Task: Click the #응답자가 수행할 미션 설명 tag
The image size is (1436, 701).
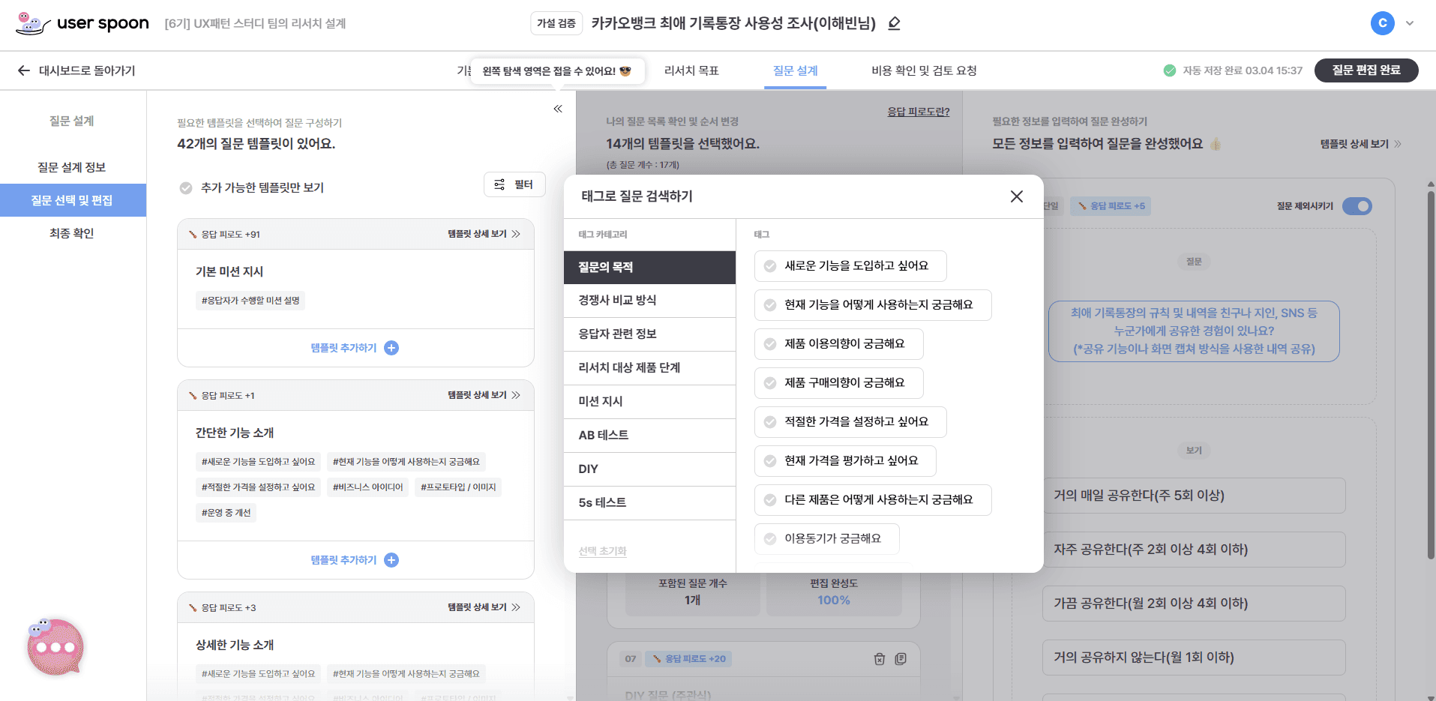Action: click(250, 301)
